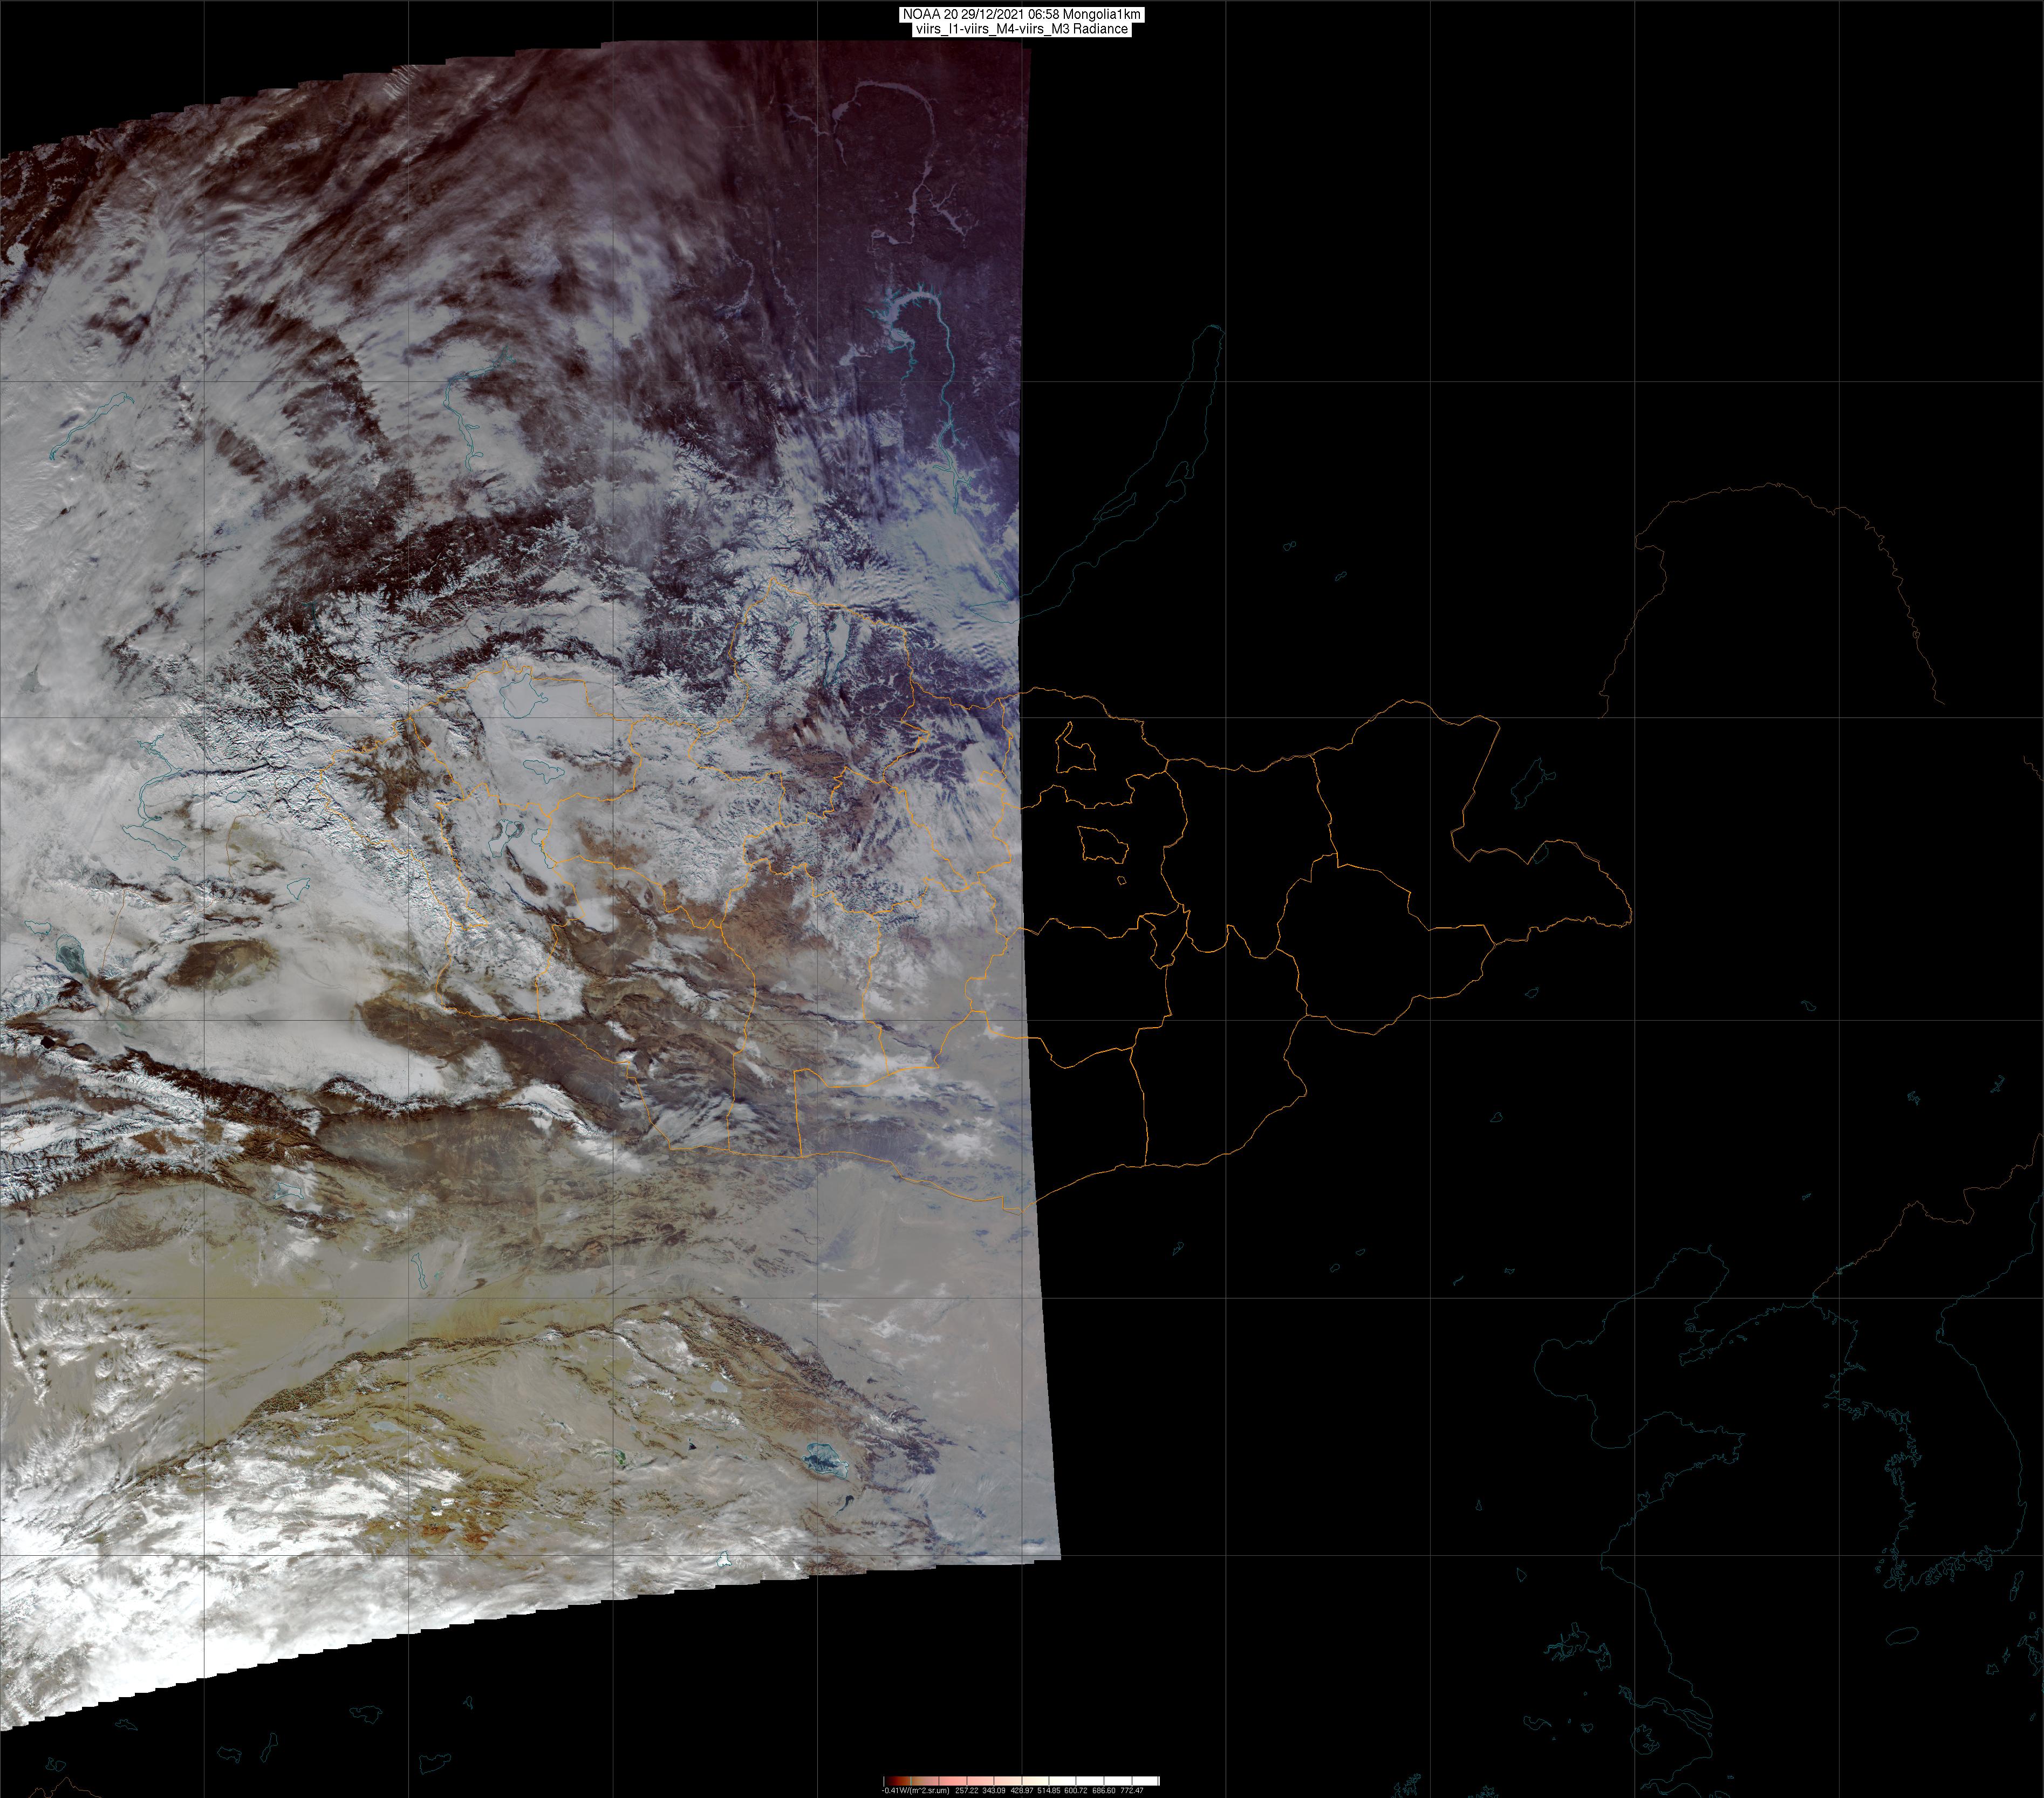Click the 514.85 colorbar tick label
The image size is (2044, 1798).
1049,1791
